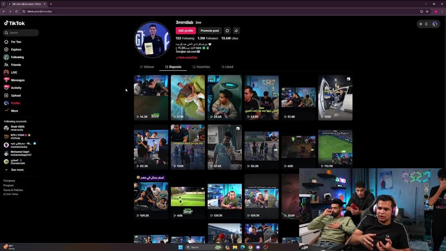Open the tab search dropdown chevron
446x251 pixels.
tap(3, 4)
